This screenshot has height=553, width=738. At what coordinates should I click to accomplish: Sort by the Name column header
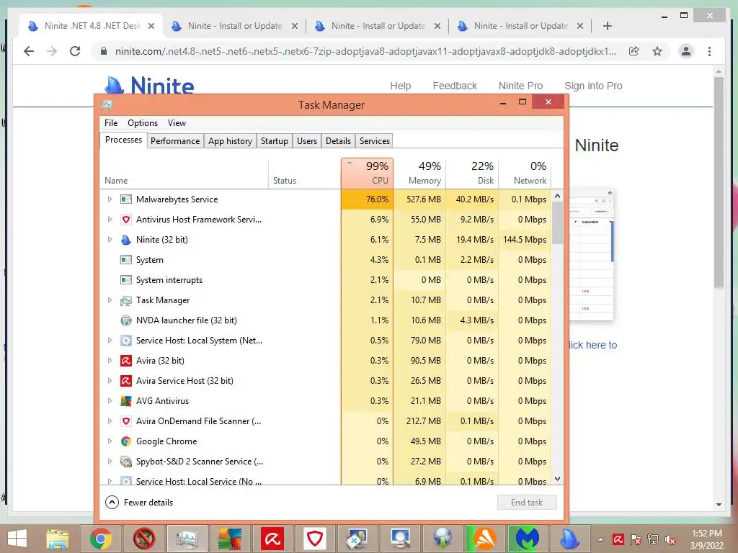click(x=184, y=173)
